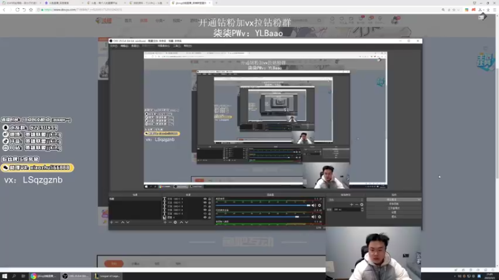Open the scene transition type dropdown
Viewport: 499px width, 280px height.
(x=346, y=200)
